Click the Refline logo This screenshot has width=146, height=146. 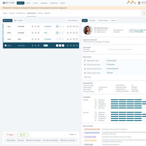(x=8, y=3)
